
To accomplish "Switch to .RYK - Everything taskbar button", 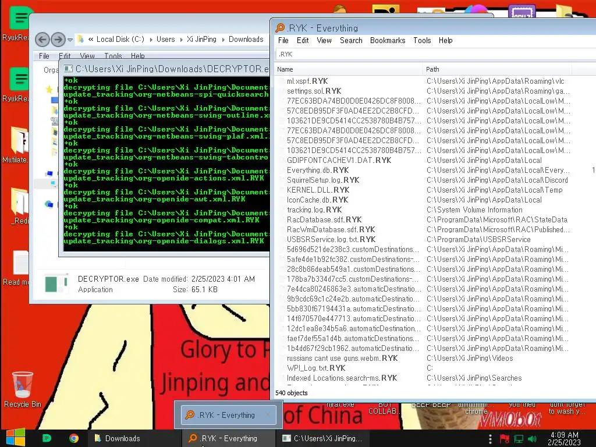I will (228, 438).
